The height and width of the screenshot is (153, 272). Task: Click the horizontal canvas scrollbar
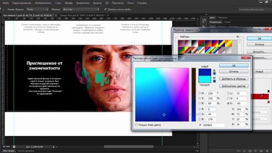(x=129, y=147)
